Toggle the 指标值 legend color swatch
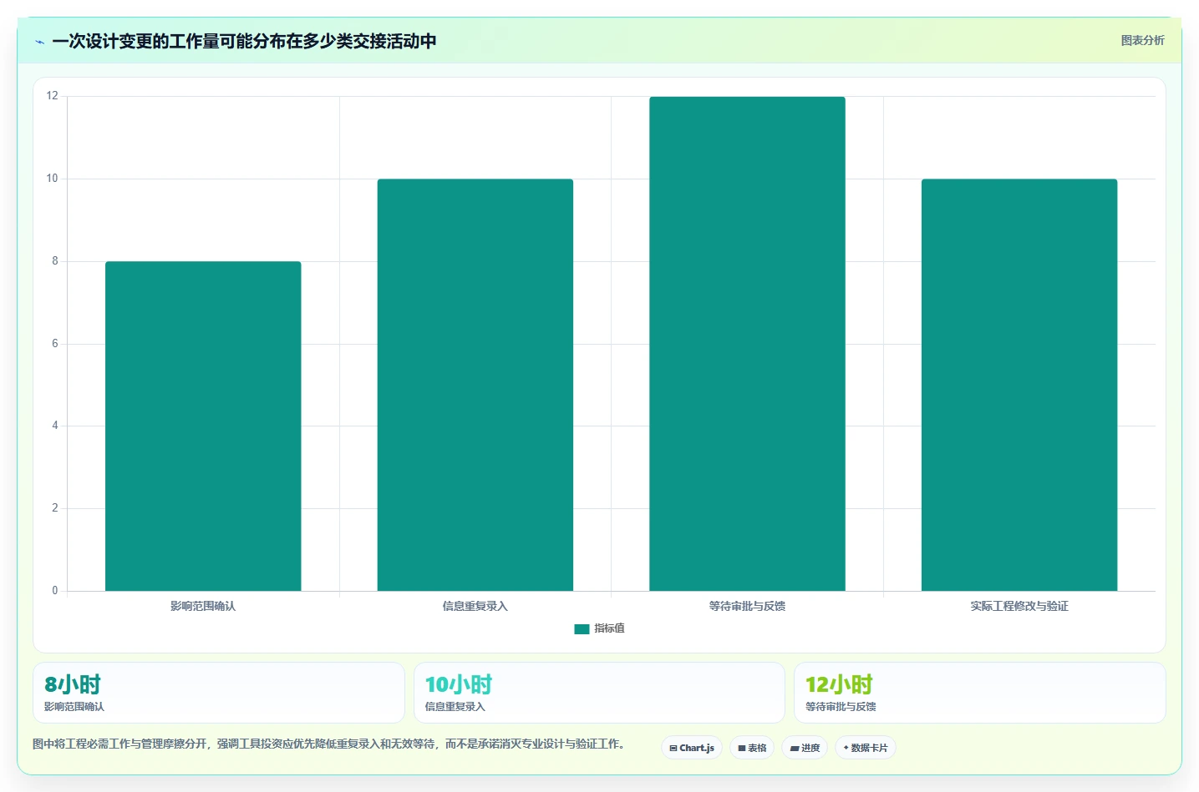 coord(582,628)
